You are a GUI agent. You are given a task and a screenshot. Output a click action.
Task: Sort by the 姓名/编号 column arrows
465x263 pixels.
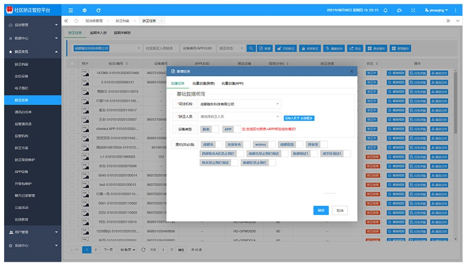point(127,64)
